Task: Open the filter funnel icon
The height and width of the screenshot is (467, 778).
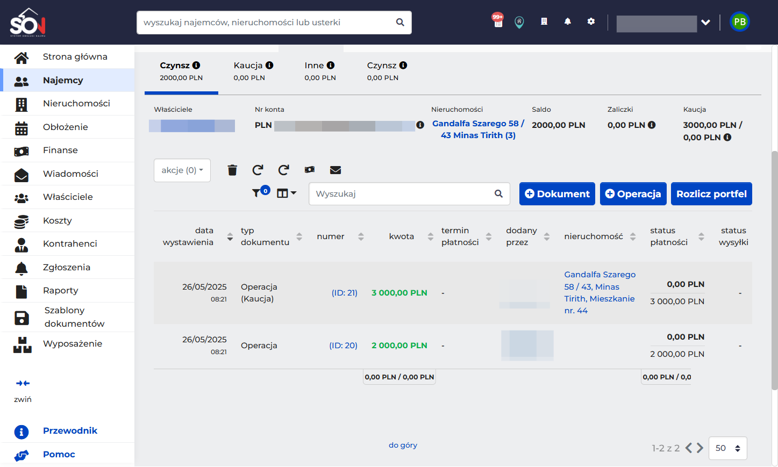Action: [x=256, y=193]
